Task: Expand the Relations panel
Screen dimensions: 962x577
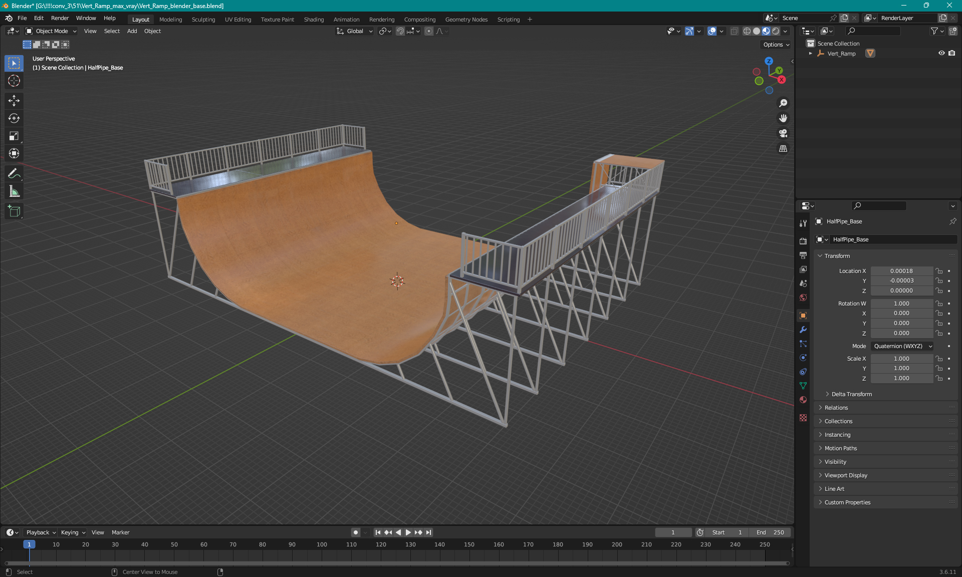Action: click(x=836, y=408)
